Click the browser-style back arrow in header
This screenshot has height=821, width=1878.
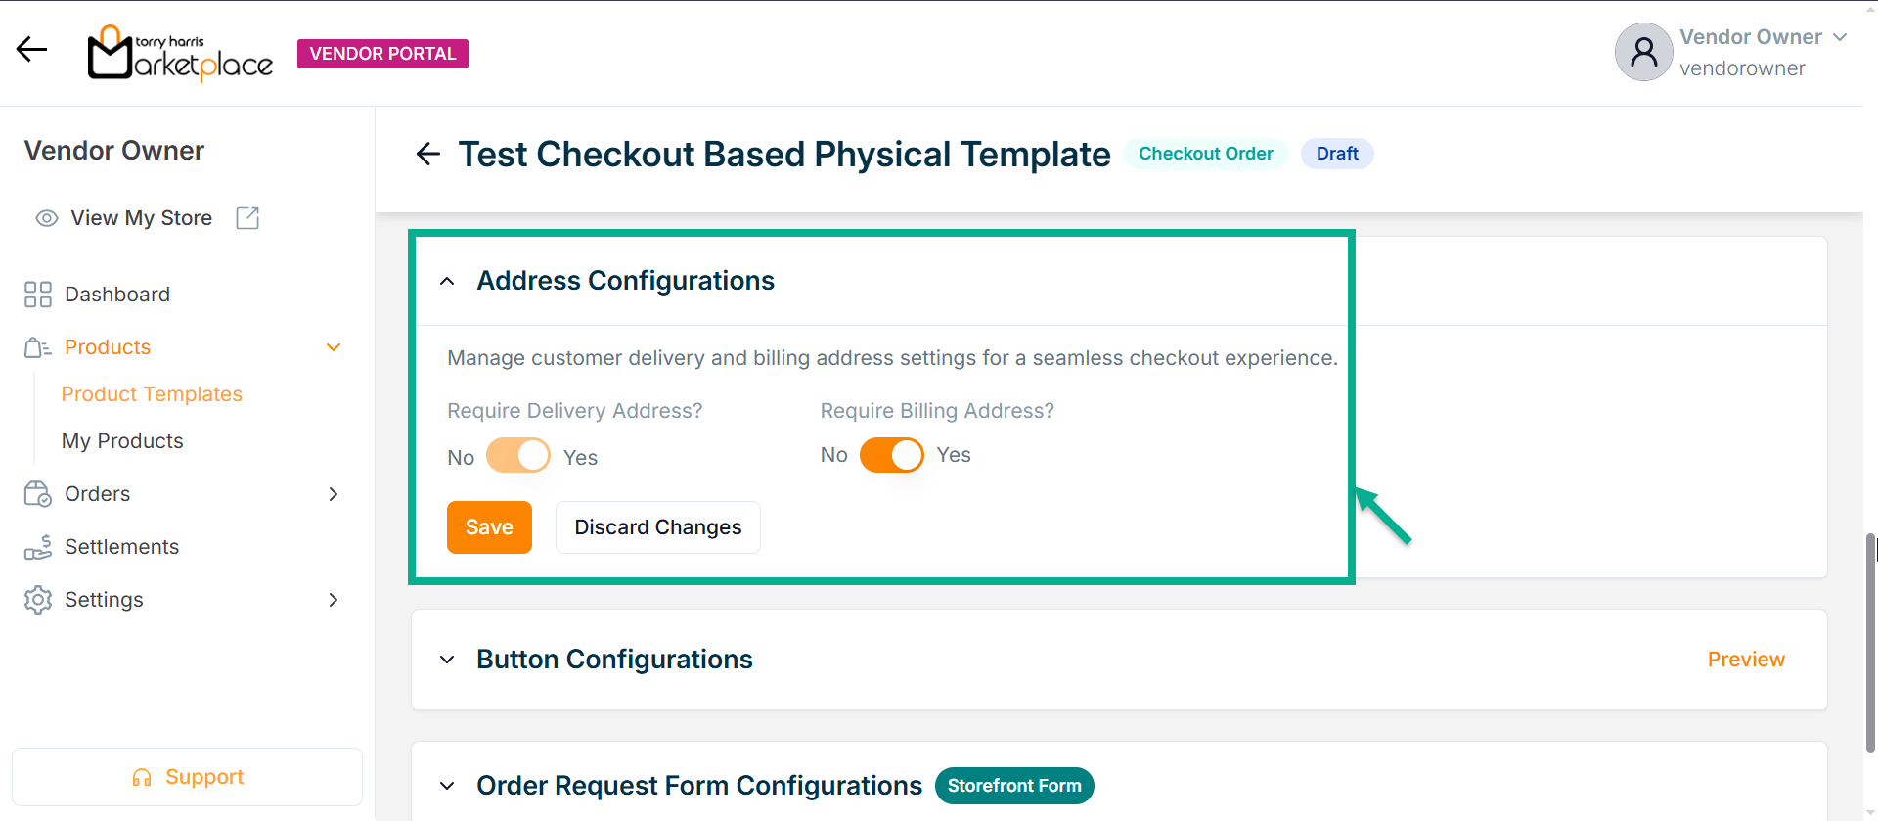tap(31, 49)
